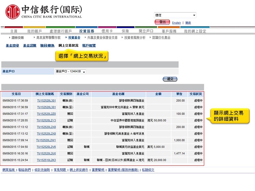255x191 pixels.
Task: Click the 交易日 column header
Action: tap(16, 94)
